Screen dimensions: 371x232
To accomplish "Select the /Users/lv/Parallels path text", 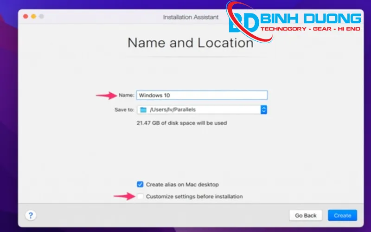I will coord(173,110).
